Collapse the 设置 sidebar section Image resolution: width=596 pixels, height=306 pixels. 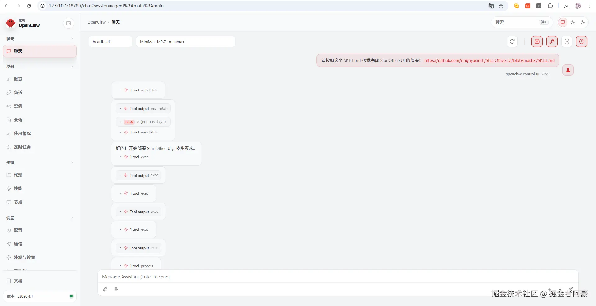(40, 218)
